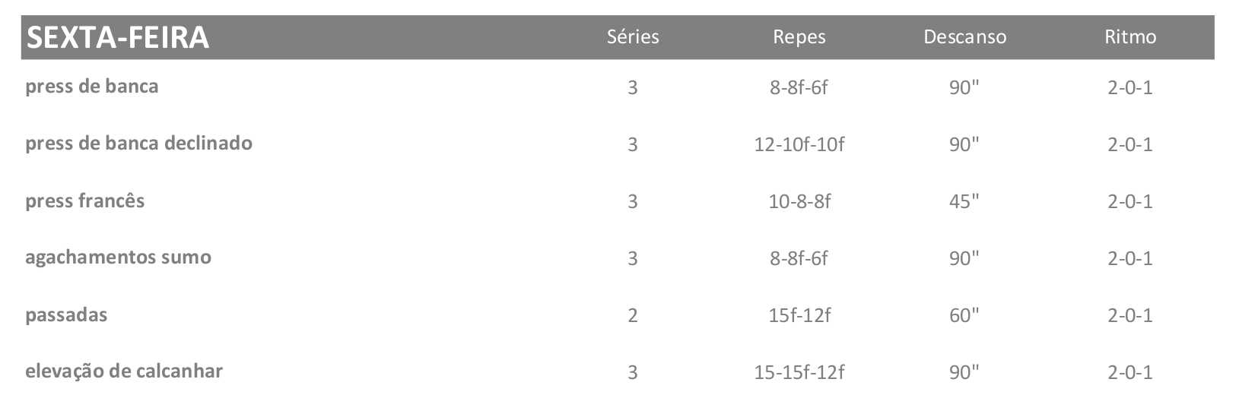1239x417 pixels.
Task: Click the Ritmo column header
Action: tap(1130, 36)
